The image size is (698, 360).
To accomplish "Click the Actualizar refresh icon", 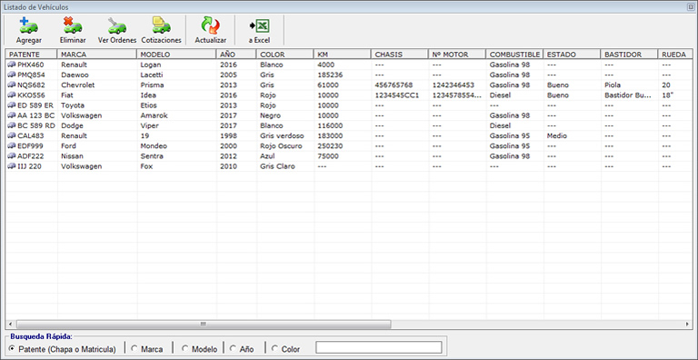I will coord(210,26).
